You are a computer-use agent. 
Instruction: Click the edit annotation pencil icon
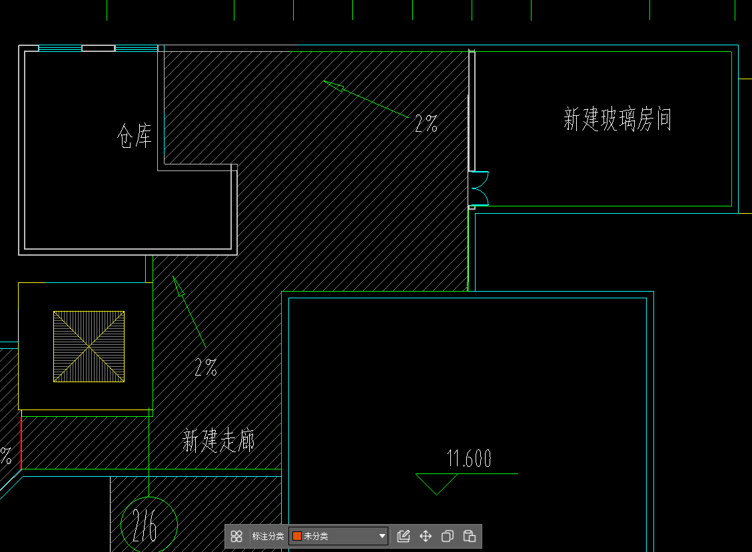point(404,536)
